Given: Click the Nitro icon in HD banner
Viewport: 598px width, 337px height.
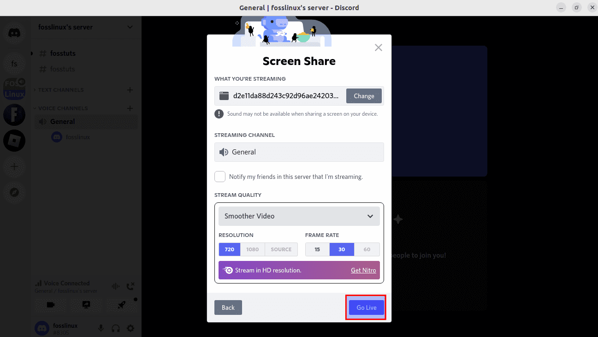Looking at the screenshot, I should click(228, 270).
